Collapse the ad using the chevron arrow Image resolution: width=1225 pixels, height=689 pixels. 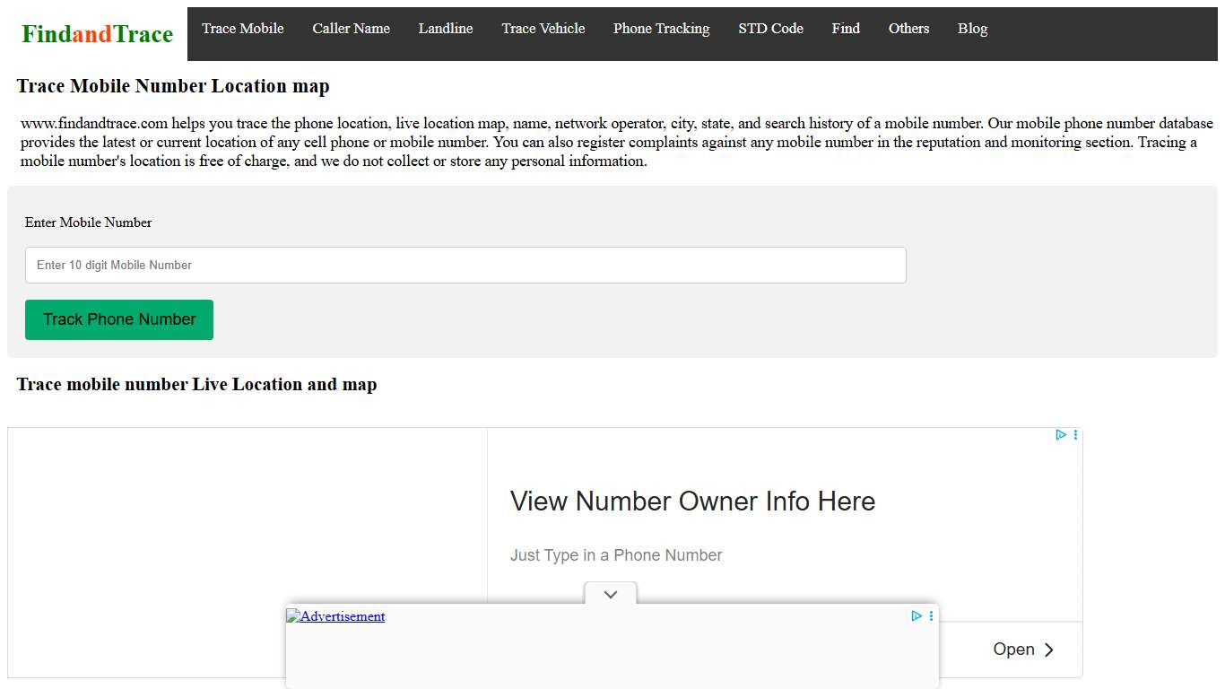[x=610, y=594]
